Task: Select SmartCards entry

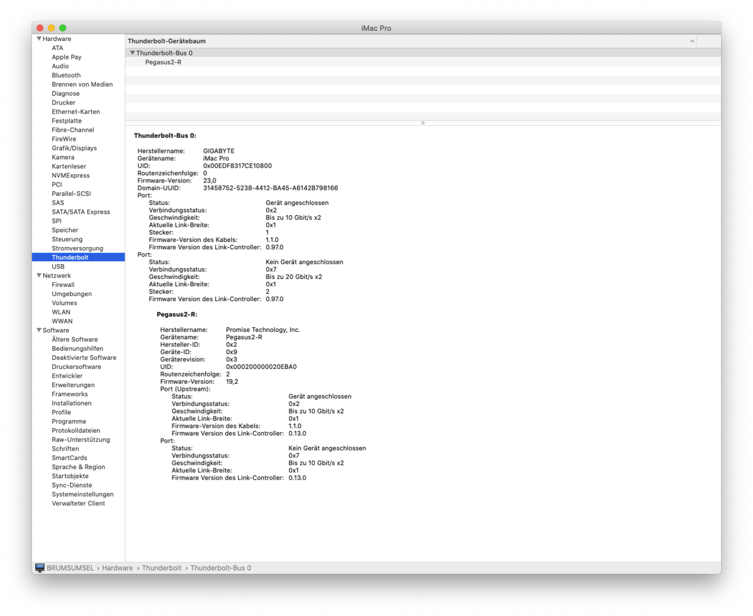Action: coord(70,458)
